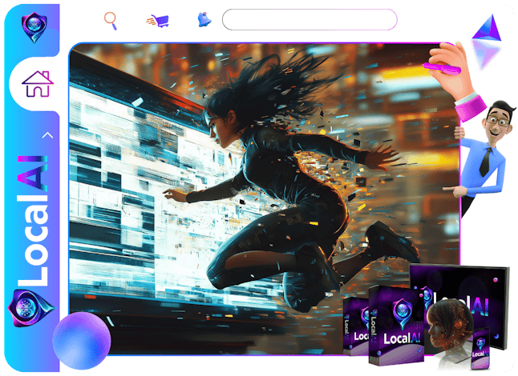Go to Home via sidebar house icon

[x=37, y=82]
